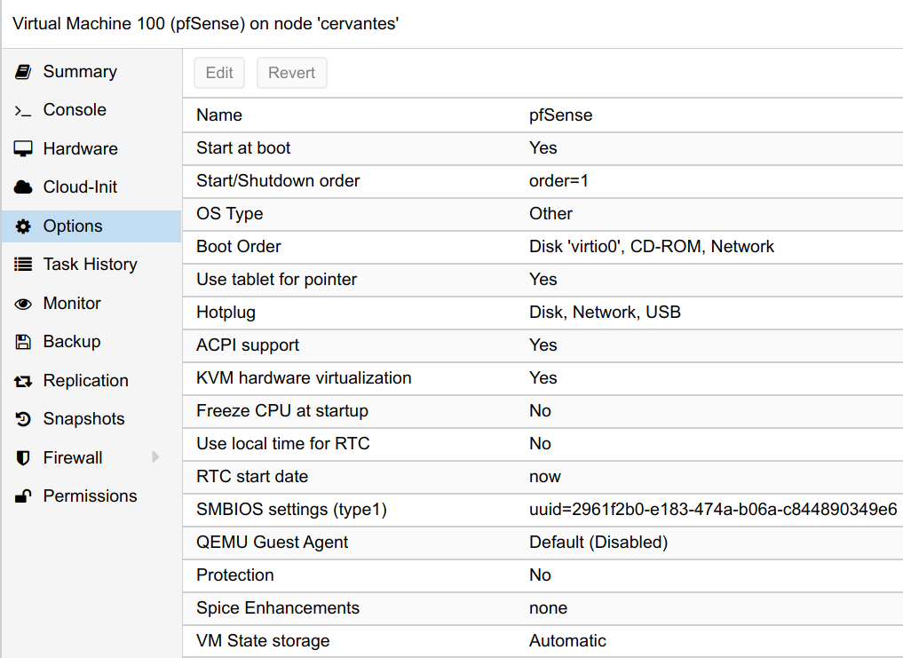Select Use local time for RTC row
903x658 pixels.
click(543, 444)
